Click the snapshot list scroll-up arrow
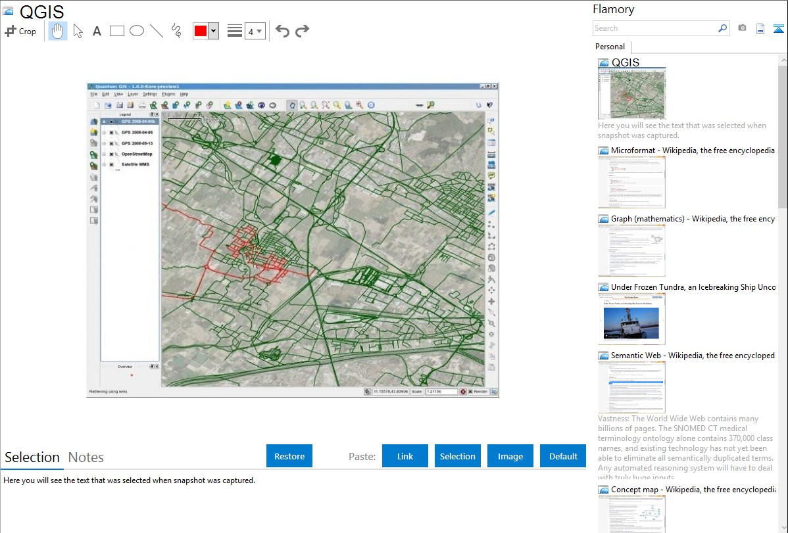Viewport: 788px width, 533px height. tap(783, 60)
